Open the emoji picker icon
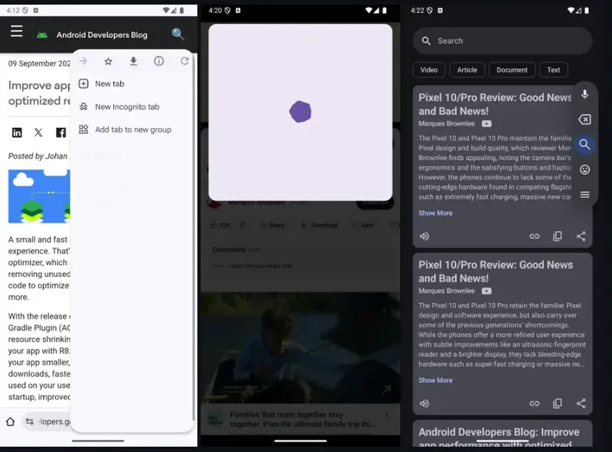Image resolution: width=612 pixels, height=452 pixels. [584, 169]
